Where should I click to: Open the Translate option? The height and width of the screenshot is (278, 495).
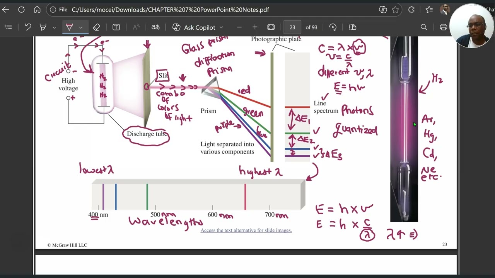(155, 27)
